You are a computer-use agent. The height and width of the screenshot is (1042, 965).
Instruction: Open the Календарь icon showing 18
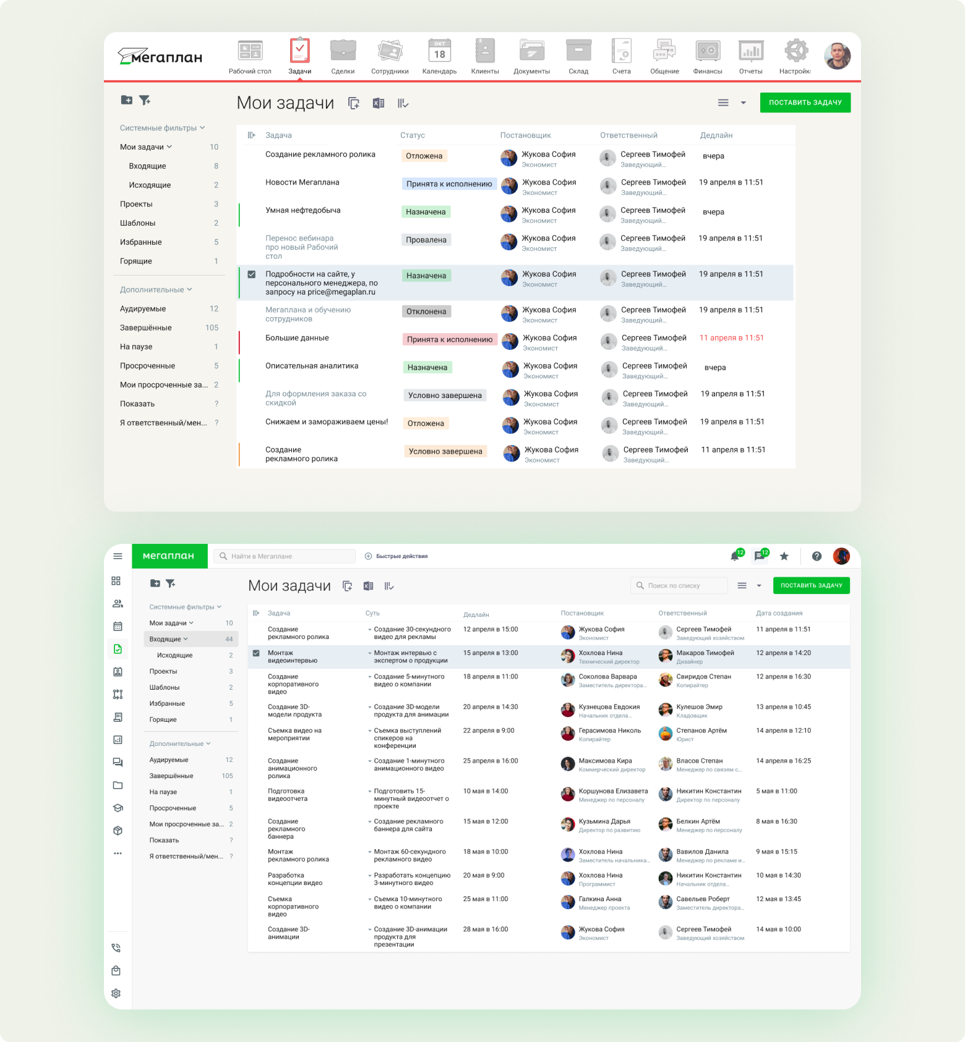[439, 52]
